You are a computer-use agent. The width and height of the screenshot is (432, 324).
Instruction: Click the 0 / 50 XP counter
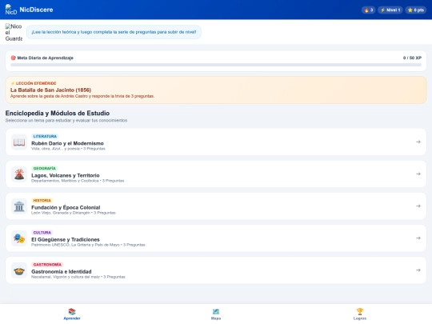coord(412,58)
